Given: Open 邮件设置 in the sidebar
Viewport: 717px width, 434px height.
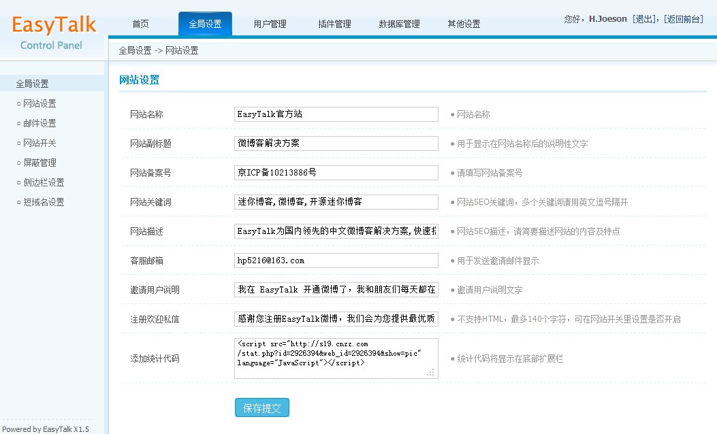Looking at the screenshot, I should click(39, 124).
